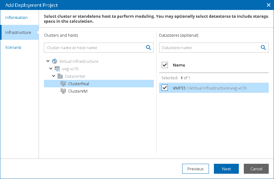This screenshot has height=179, width=274.
Task: Toggle the select-all Name checkbox
Action: click(165, 65)
